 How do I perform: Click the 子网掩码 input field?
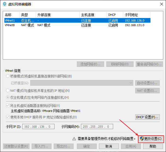97,127
